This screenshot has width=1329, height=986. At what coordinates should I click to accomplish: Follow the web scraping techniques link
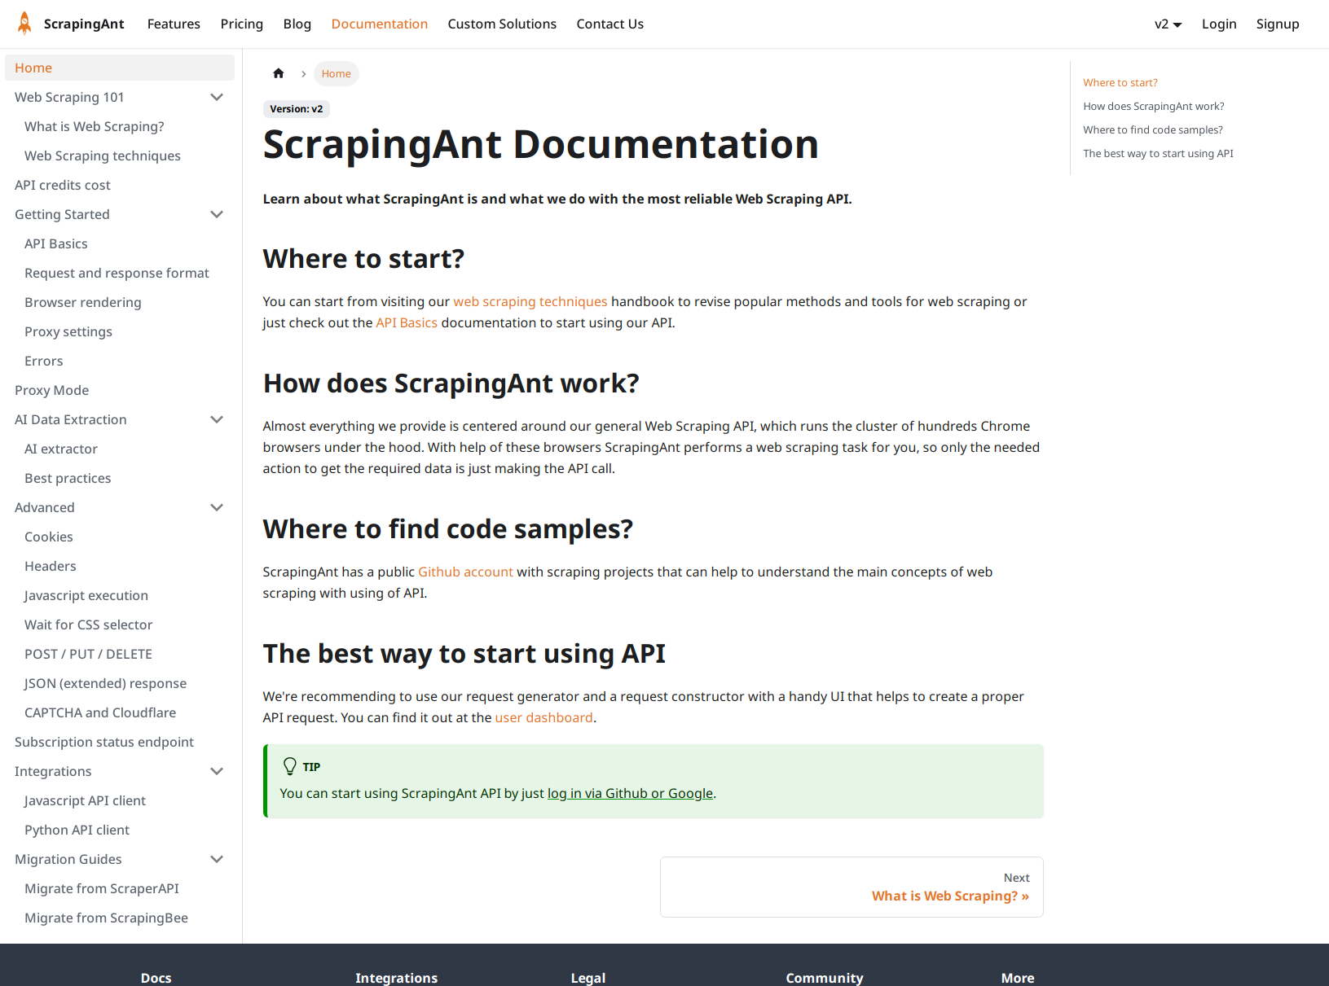pos(530,301)
